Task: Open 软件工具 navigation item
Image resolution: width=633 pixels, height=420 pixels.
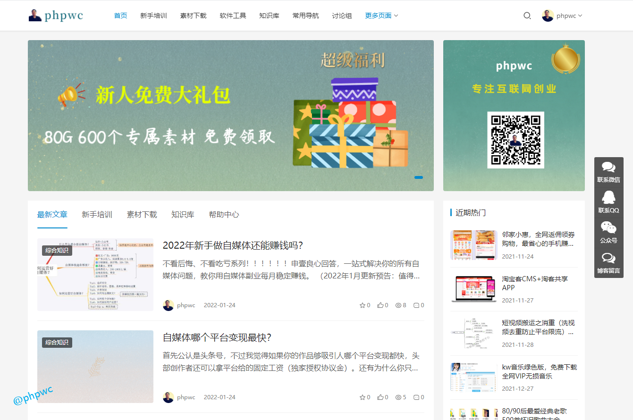Action: coord(233,16)
